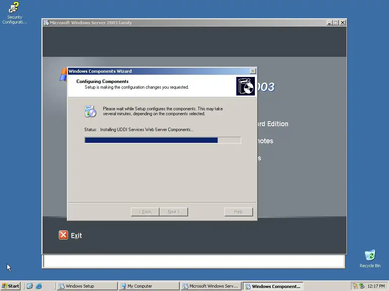Open the Start menu
The width and height of the screenshot is (389, 291).
point(10,286)
